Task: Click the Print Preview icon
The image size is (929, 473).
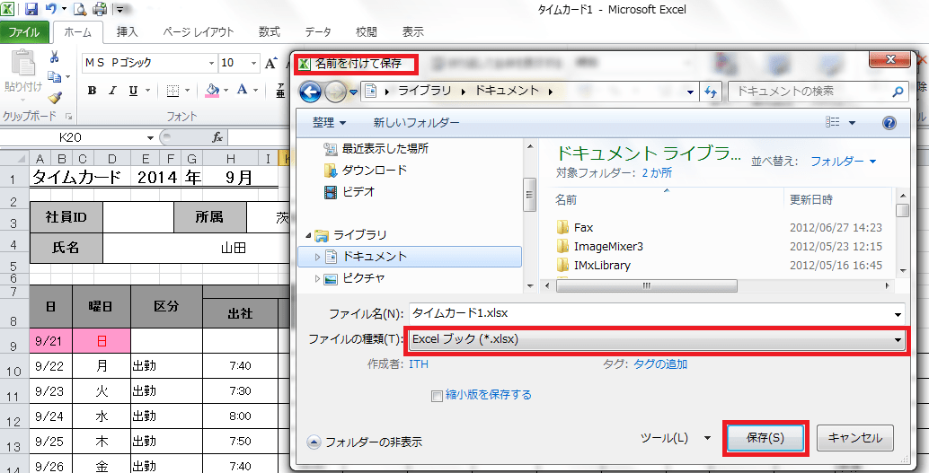Action: click(x=79, y=10)
